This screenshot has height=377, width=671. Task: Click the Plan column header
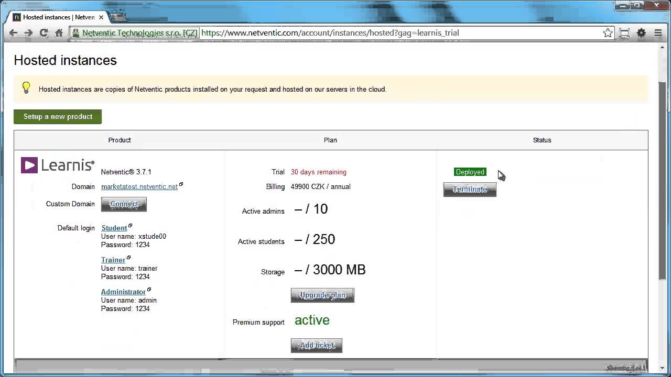[330, 140]
